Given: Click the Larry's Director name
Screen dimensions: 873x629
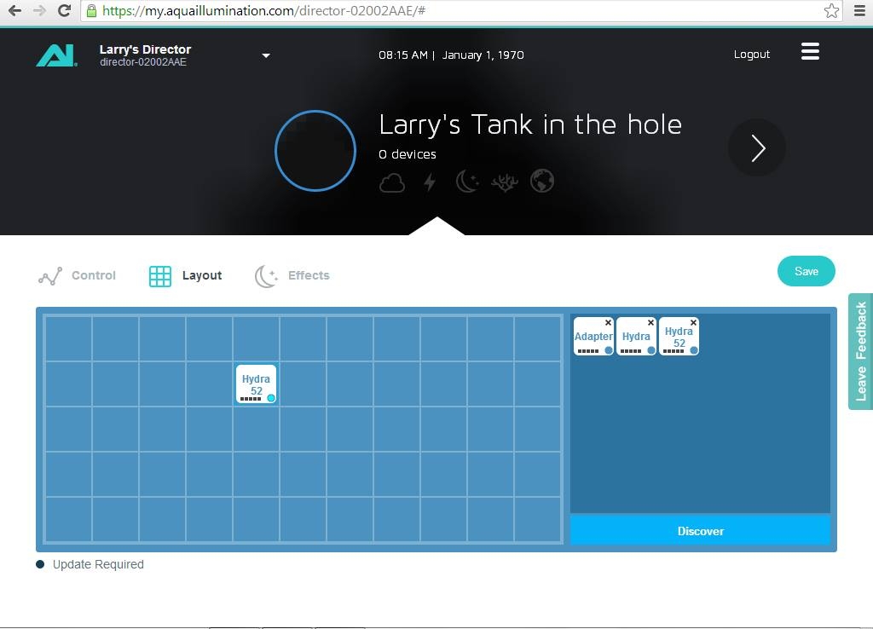Looking at the screenshot, I should pyautogui.click(x=145, y=49).
